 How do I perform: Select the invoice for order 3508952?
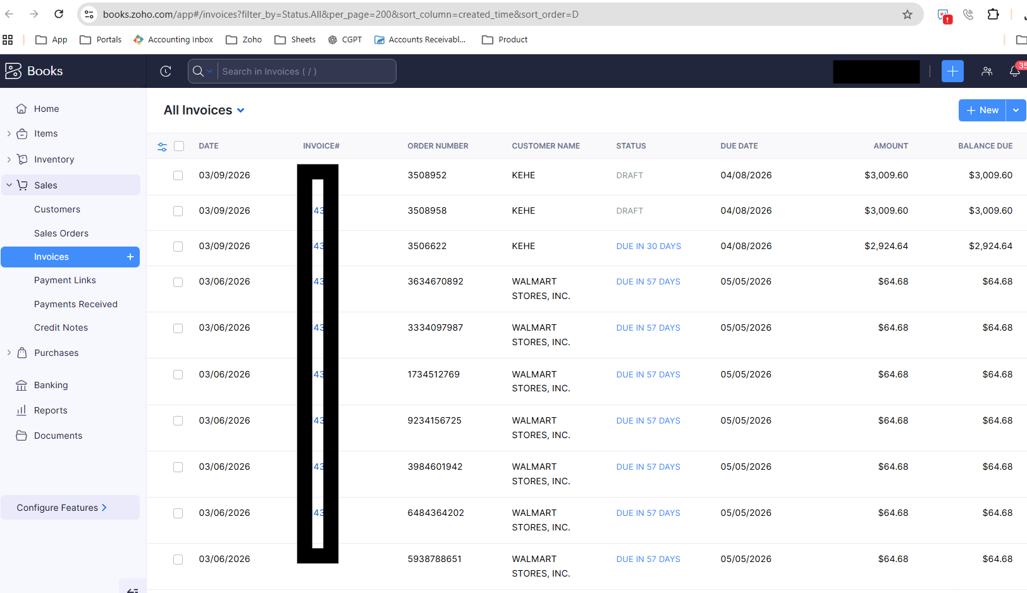(178, 176)
